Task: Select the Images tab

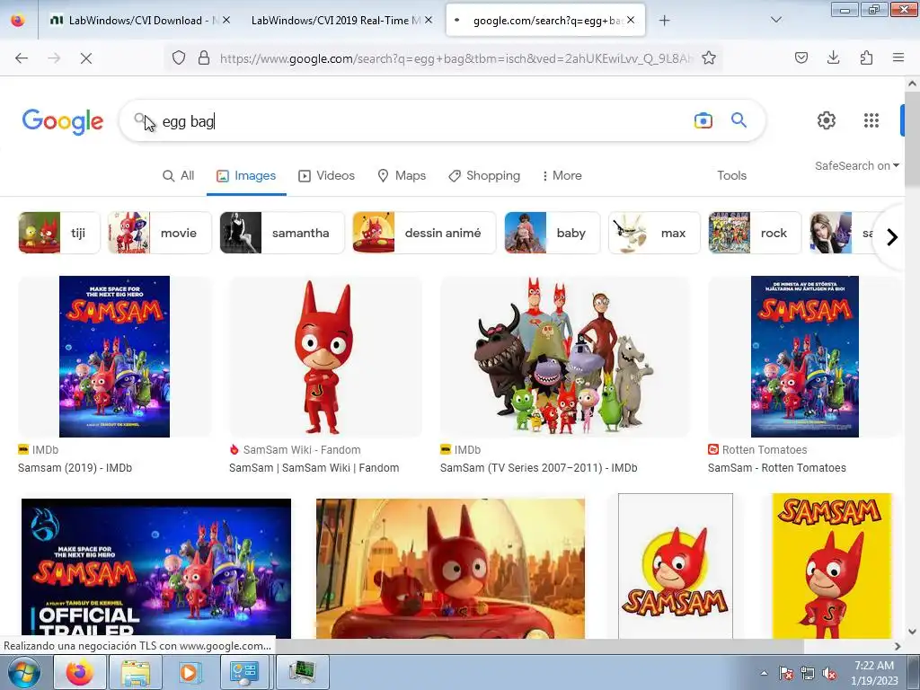Action: (246, 175)
